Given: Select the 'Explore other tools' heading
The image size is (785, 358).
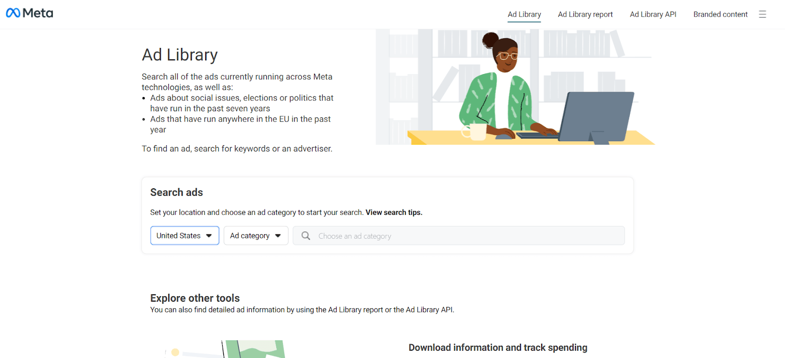Looking at the screenshot, I should click(x=195, y=298).
